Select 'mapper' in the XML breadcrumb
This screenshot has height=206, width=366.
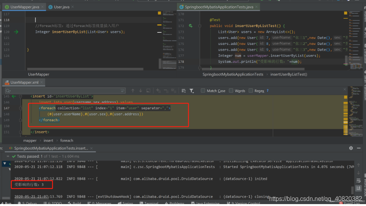coord(30,141)
